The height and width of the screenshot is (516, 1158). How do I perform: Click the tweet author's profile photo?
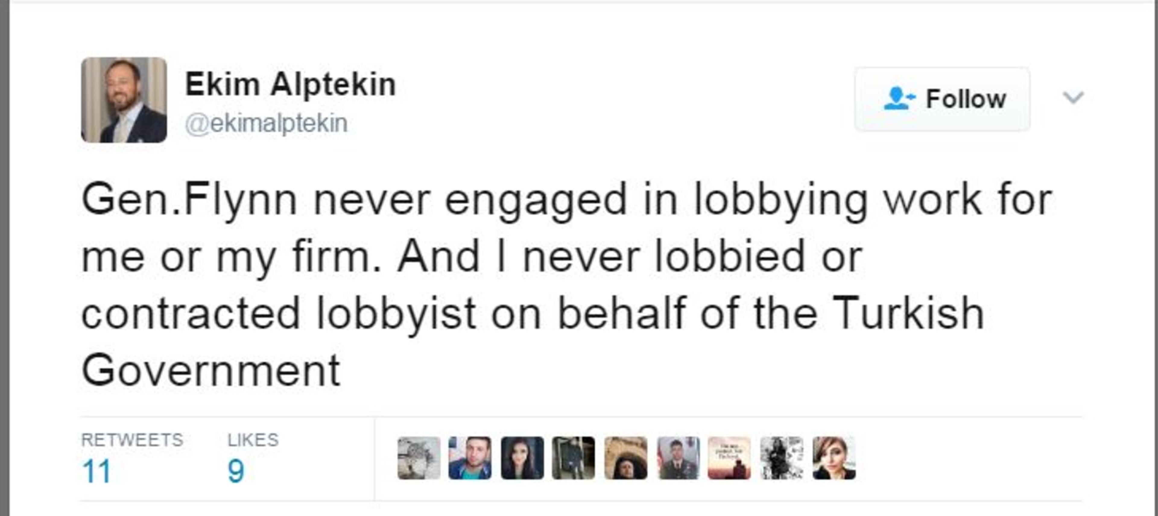(x=124, y=100)
